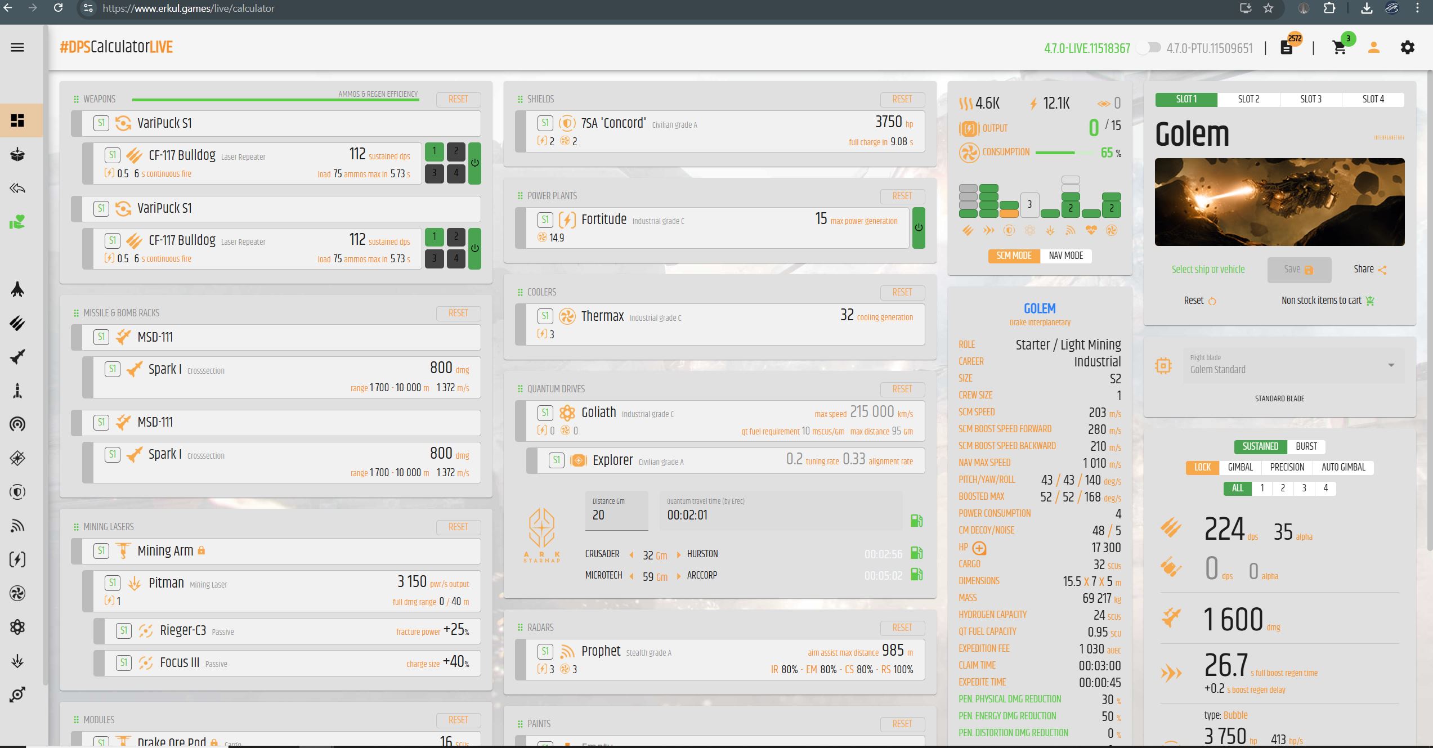Decrease Crusader distance with left arrow
The image size is (1433, 748).
coord(632,555)
